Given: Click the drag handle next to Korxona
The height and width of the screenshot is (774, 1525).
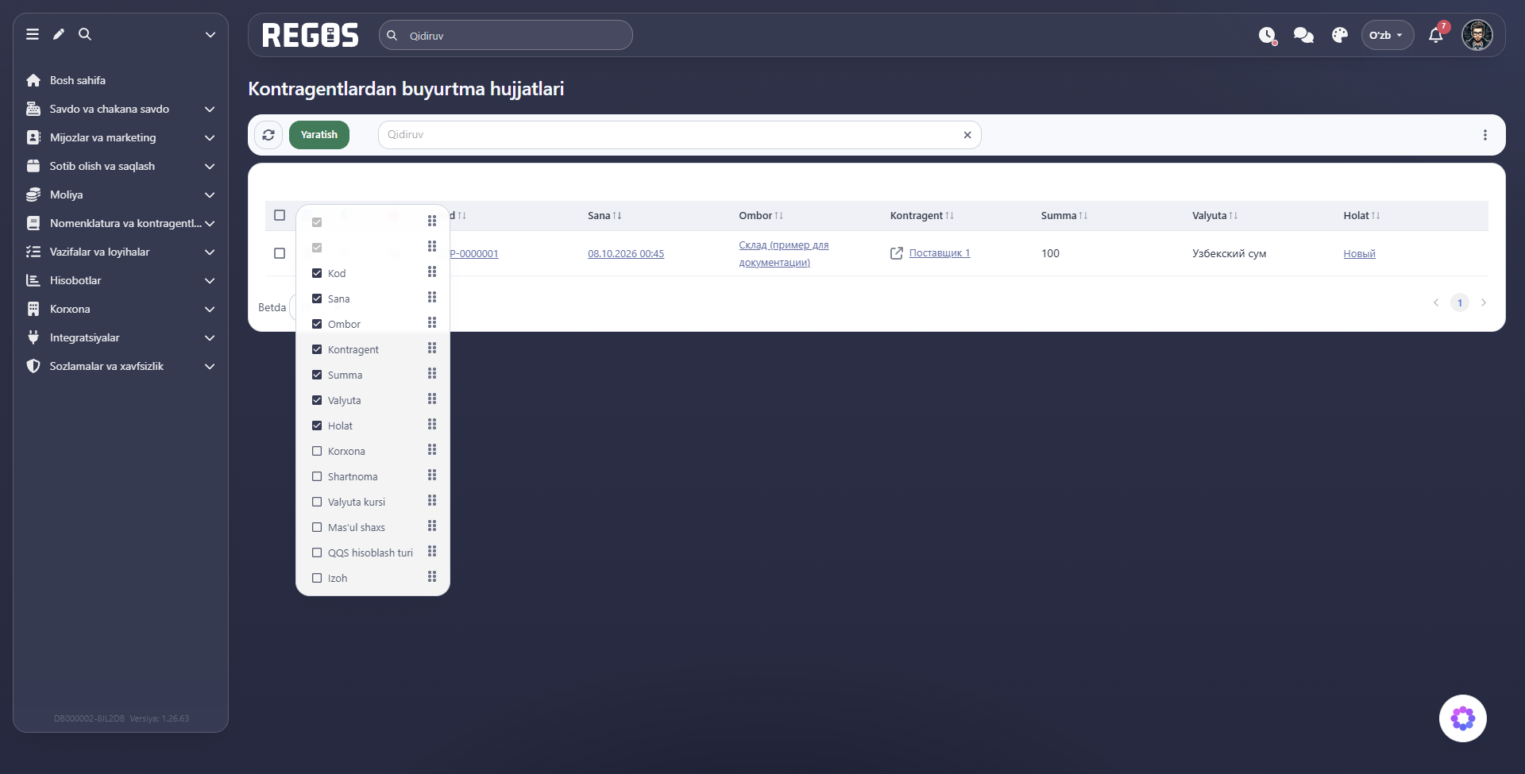Looking at the screenshot, I should click(432, 450).
